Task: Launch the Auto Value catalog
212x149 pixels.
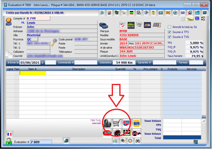Action: point(127,133)
